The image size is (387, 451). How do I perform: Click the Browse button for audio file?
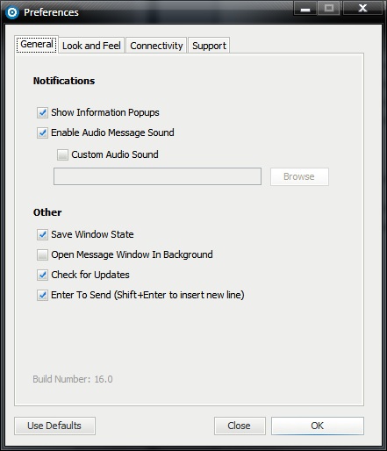pos(299,176)
